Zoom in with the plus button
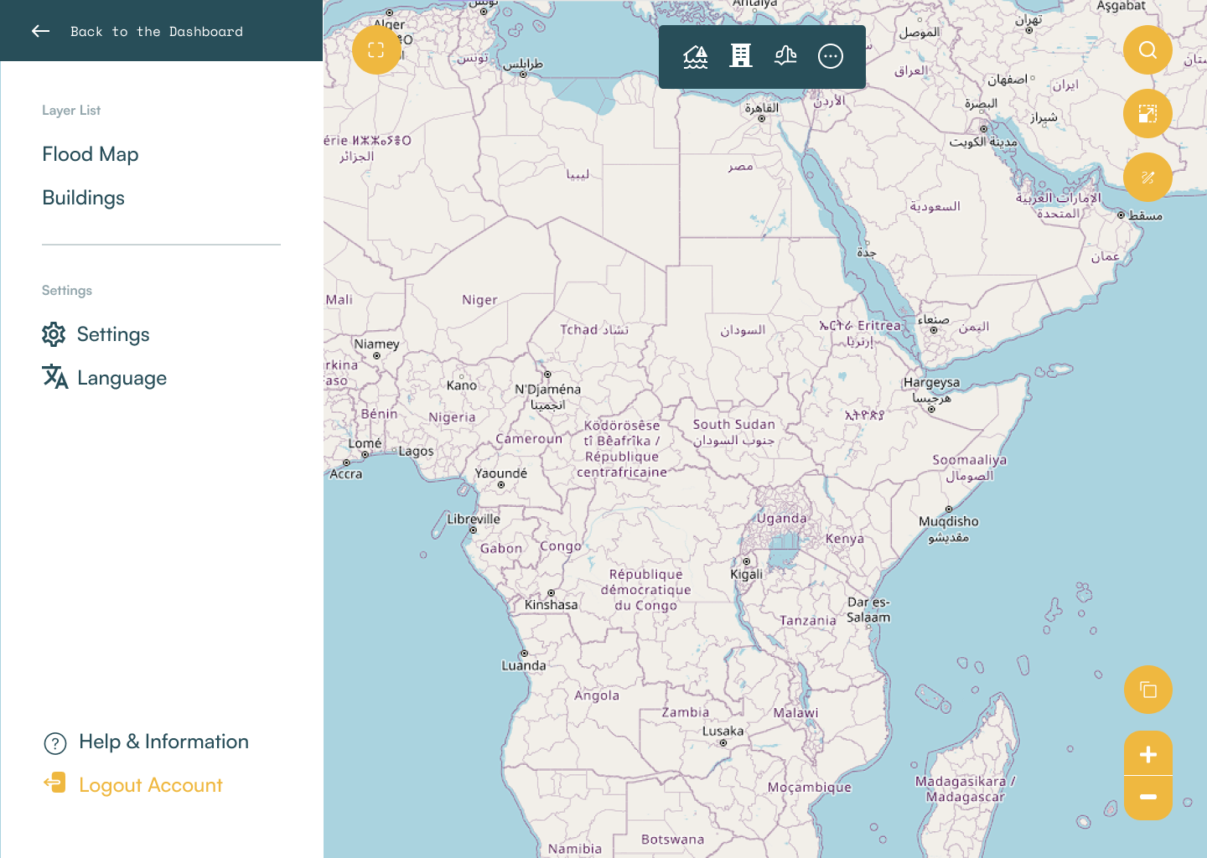 pos(1147,754)
